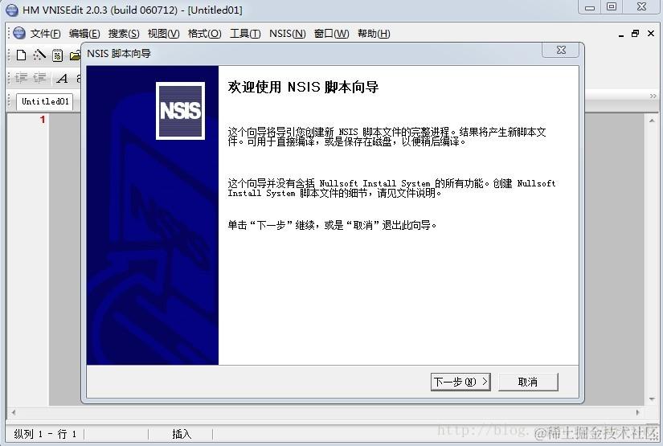Screen dimensions: 663x446
Task: Select the Untitled01 document tab
Action: 45,101
